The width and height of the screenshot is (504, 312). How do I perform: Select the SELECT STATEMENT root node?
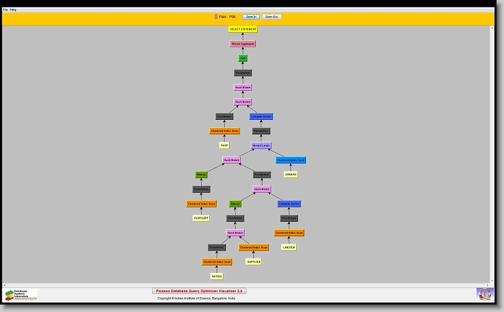(x=243, y=29)
